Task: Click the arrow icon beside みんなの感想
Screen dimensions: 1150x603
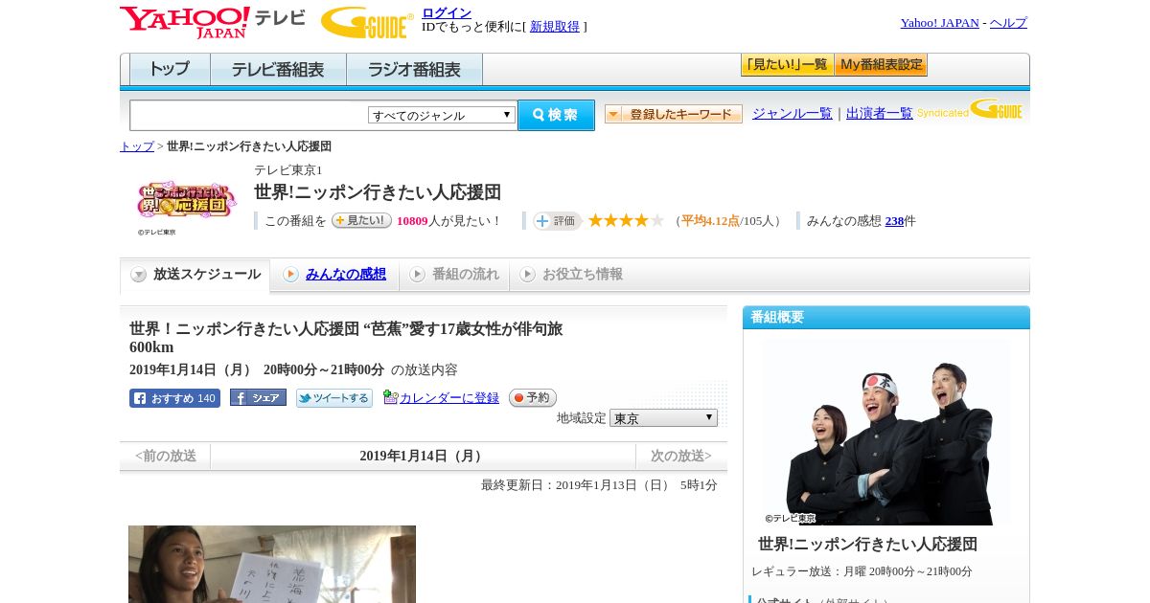Action: coord(290,275)
